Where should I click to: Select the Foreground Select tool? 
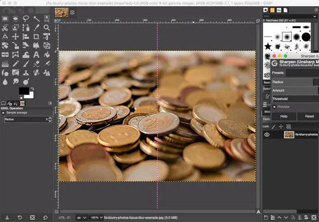16,27
